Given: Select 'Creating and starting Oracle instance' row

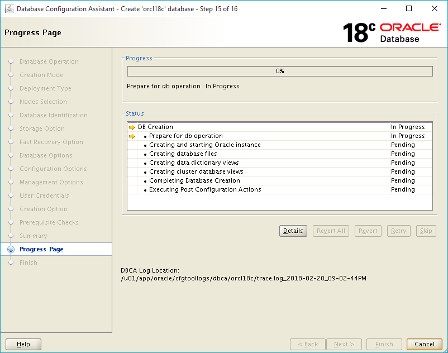Looking at the screenshot, I should coord(280,145).
